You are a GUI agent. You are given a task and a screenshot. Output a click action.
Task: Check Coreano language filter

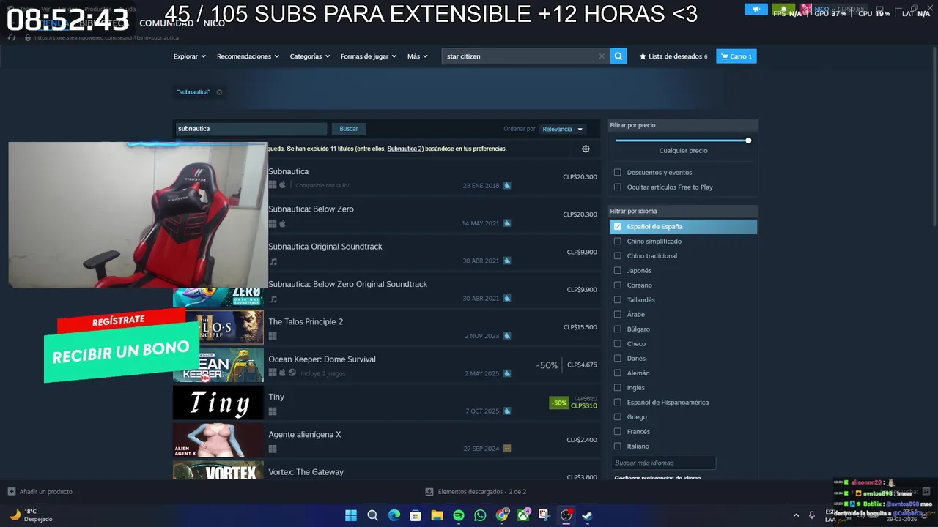[617, 285]
